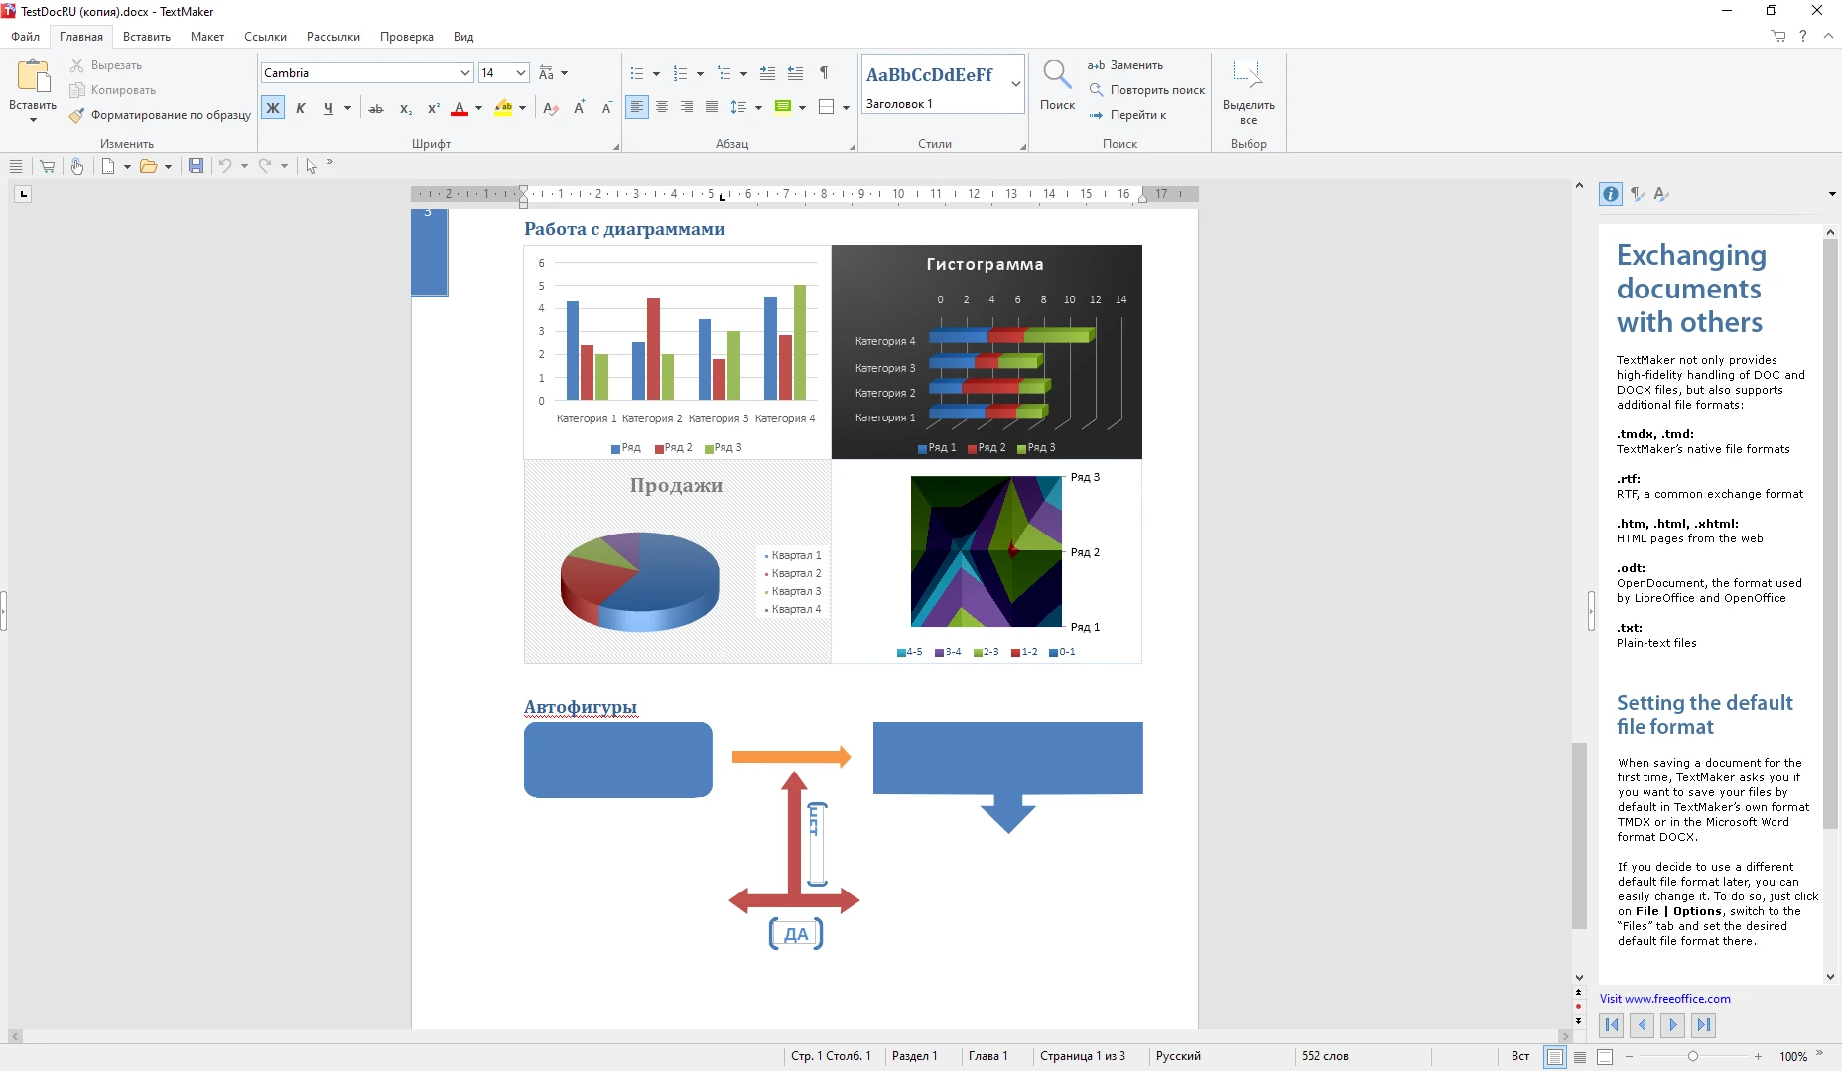Viewport: 1842px width, 1071px height.
Task: Click Перейти к button
Action: (x=1127, y=115)
